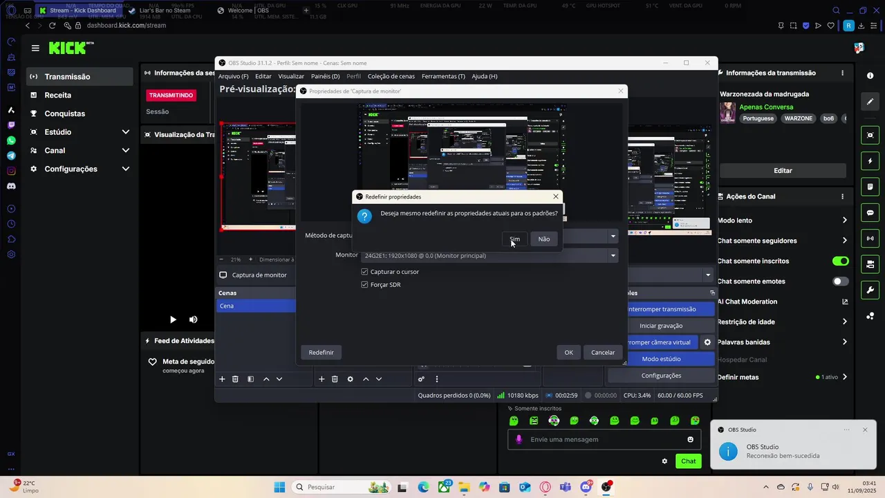Open audio mixer advanced gears icon
The height and width of the screenshot is (498, 885).
pos(421,379)
